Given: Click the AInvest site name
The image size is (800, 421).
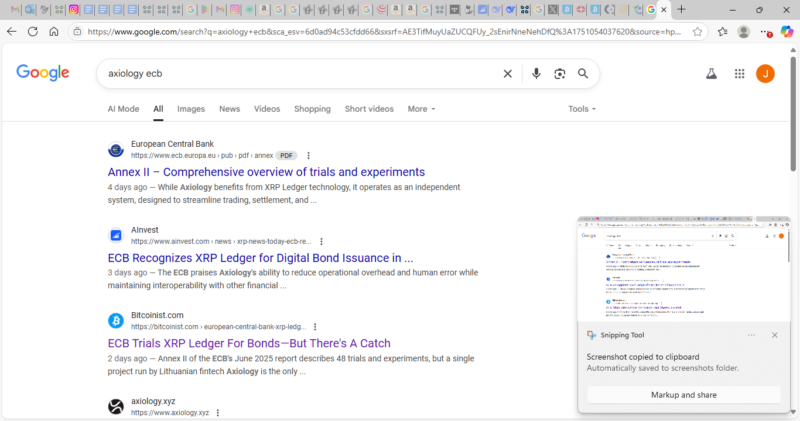Looking at the screenshot, I should (145, 230).
